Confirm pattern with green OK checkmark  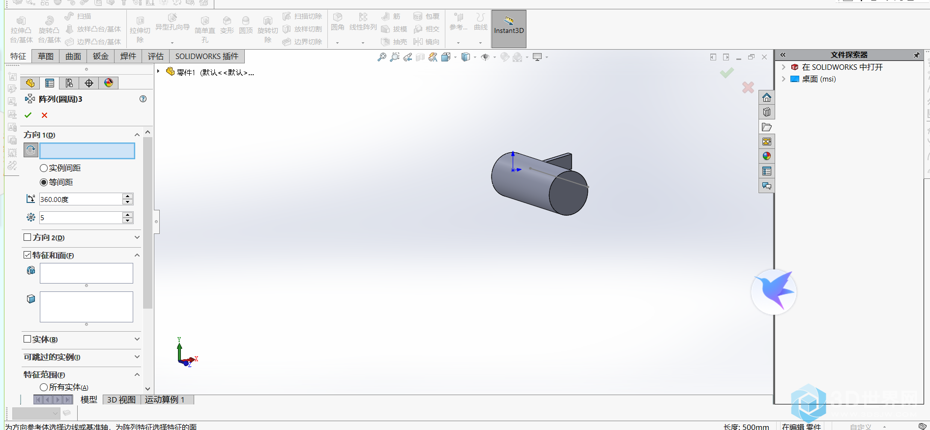[x=28, y=115]
